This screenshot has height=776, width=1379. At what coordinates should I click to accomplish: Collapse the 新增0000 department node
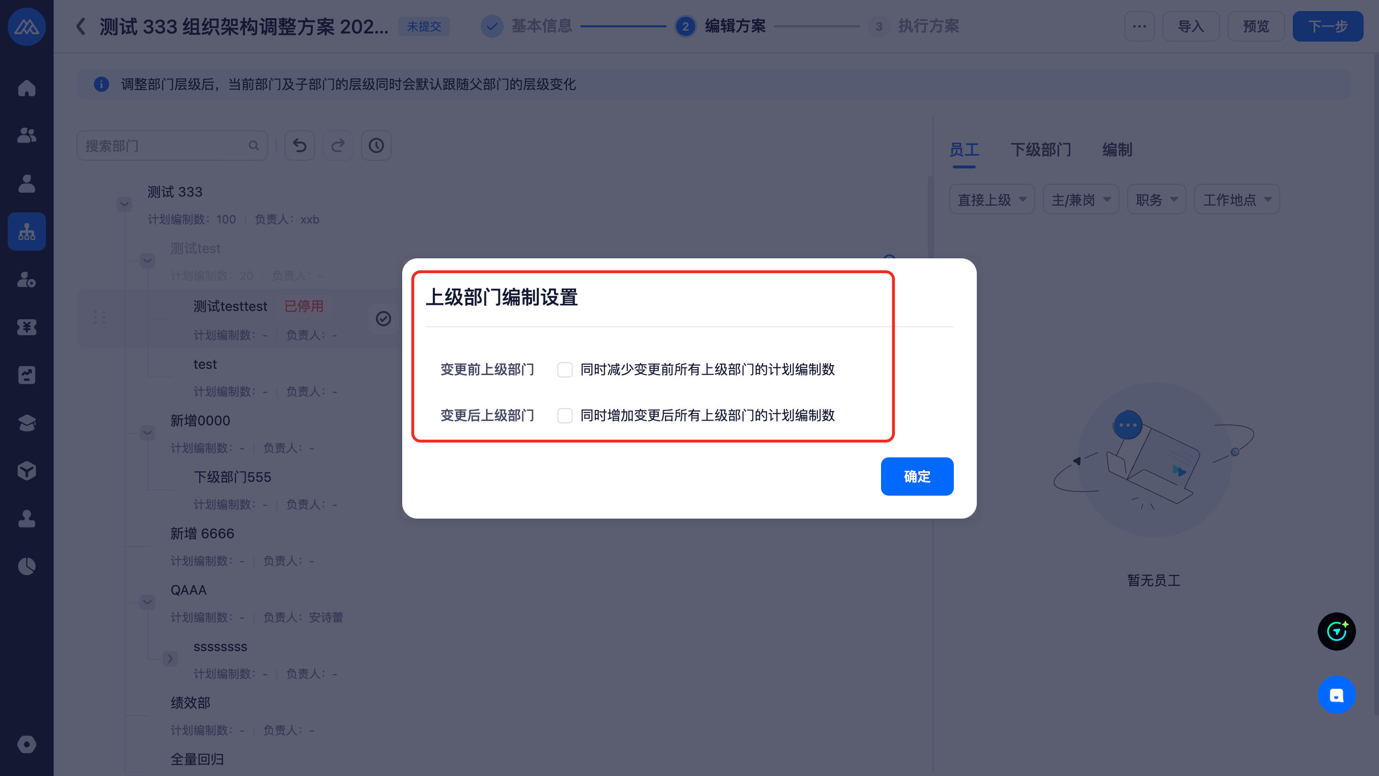point(147,432)
